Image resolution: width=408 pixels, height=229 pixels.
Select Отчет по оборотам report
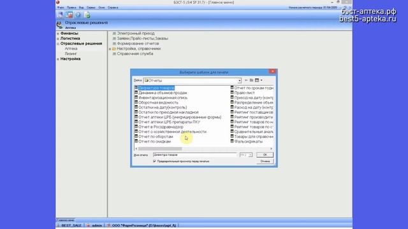(x=156, y=137)
